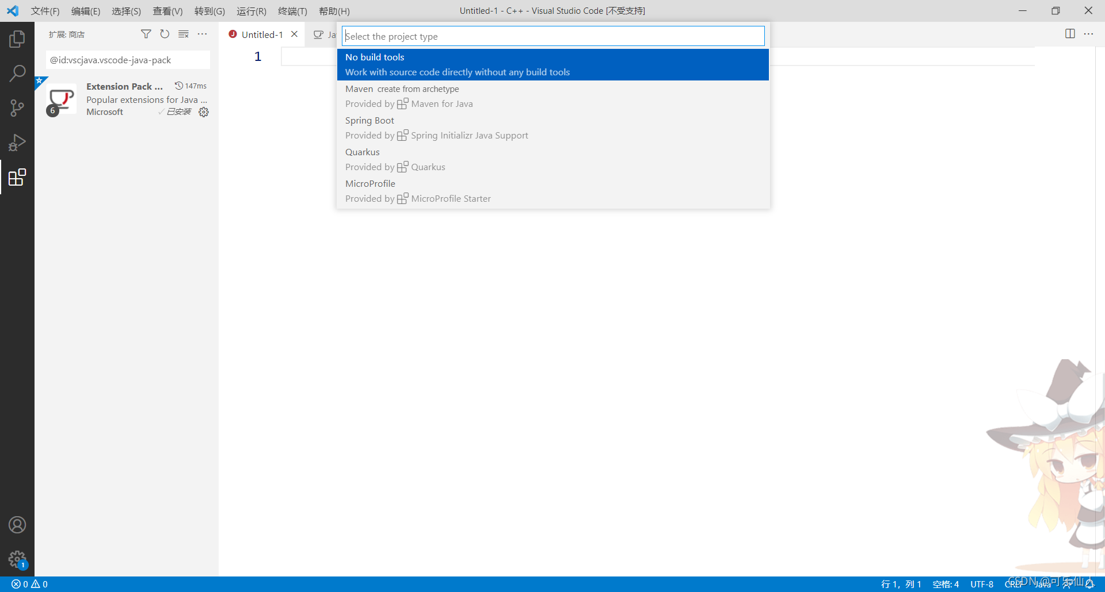Close the Untitled-1 tab
1105x592 pixels.
click(294, 34)
